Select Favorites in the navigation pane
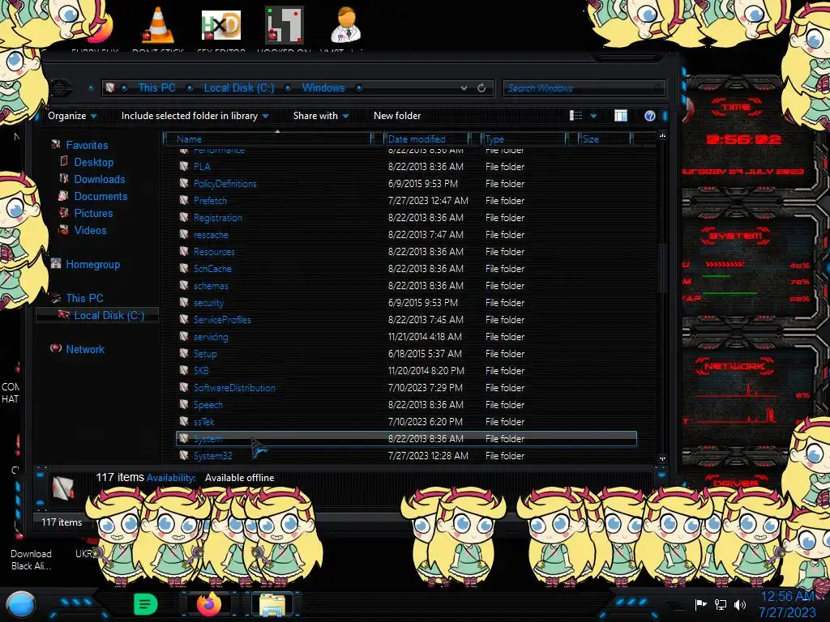This screenshot has width=830, height=622. [x=87, y=145]
